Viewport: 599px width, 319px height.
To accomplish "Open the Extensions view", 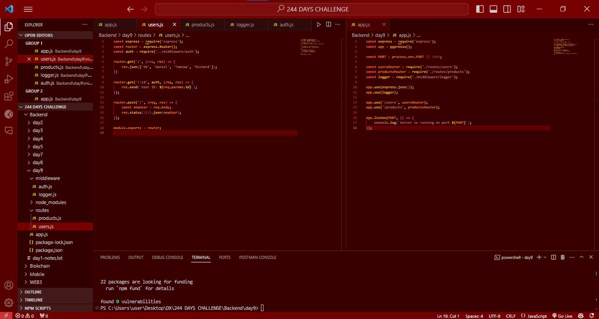I will 8,96.
